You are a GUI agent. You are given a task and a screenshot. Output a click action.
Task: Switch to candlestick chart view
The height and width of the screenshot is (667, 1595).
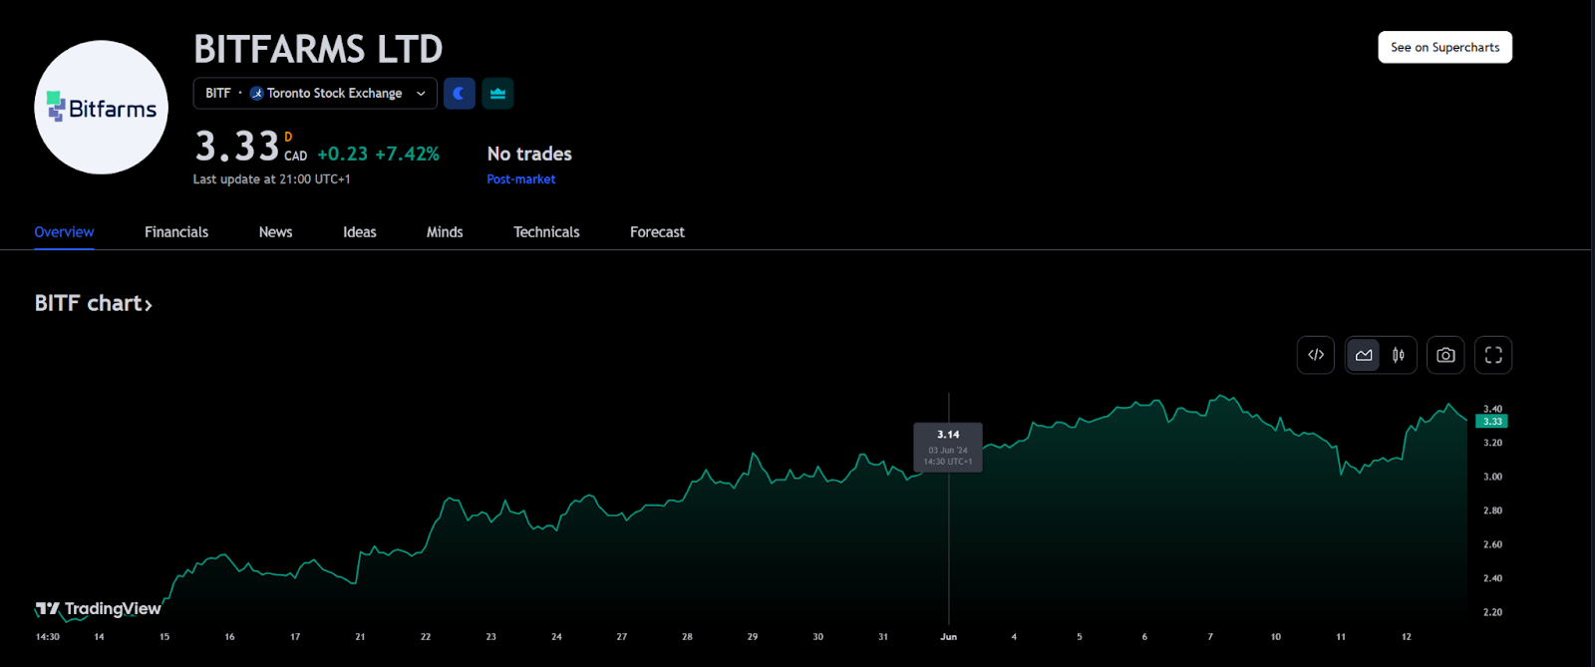click(x=1399, y=355)
